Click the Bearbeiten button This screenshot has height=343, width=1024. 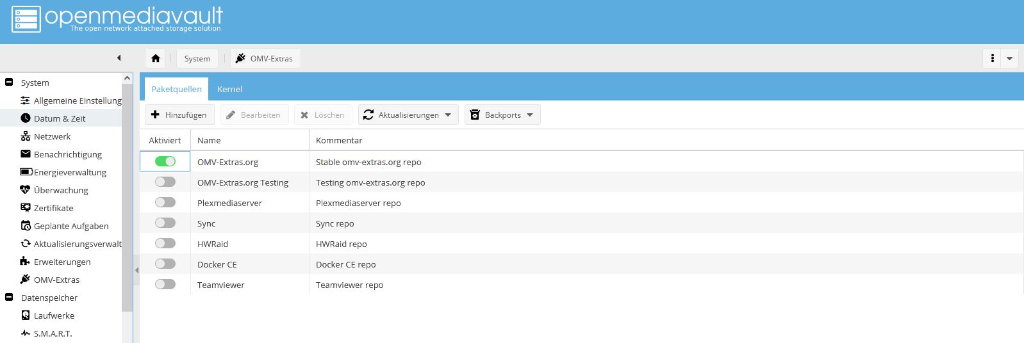click(x=254, y=115)
